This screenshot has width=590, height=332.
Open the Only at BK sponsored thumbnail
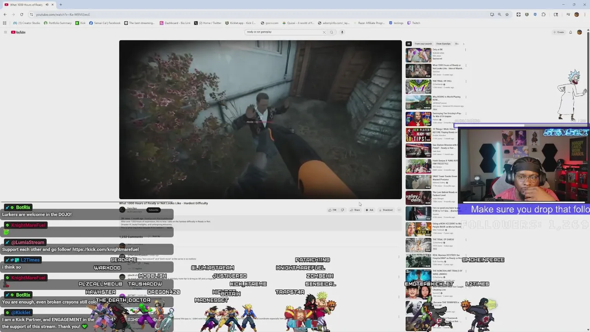(x=418, y=54)
